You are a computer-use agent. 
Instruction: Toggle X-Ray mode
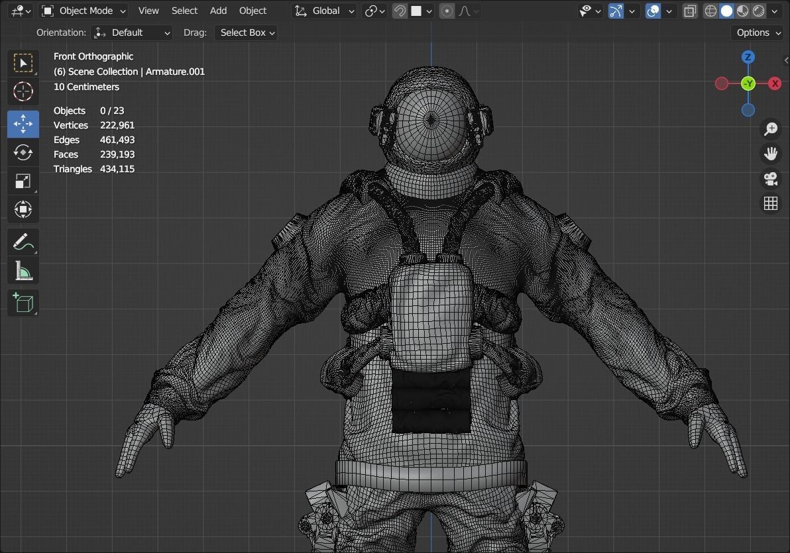(x=690, y=11)
